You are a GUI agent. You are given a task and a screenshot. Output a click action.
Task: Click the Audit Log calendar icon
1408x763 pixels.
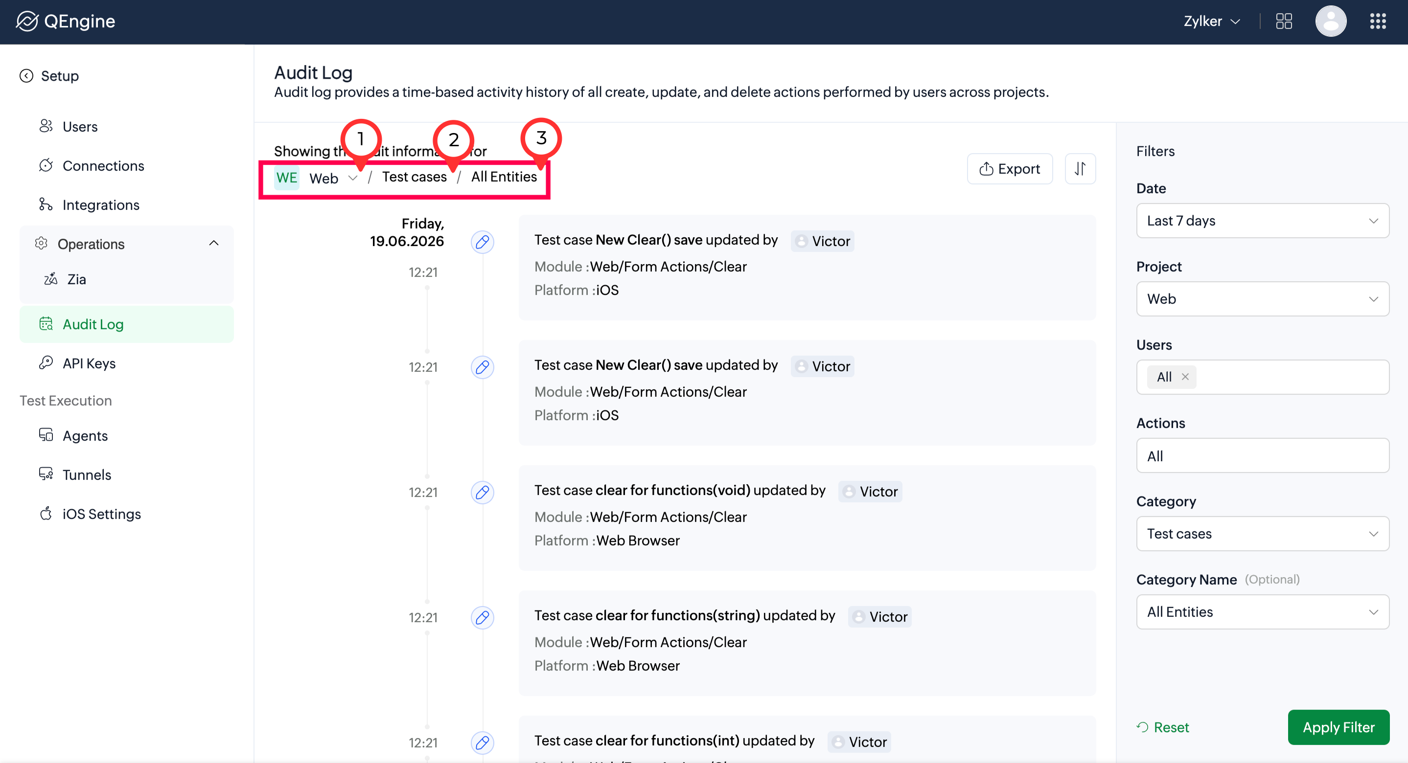point(46,324)
